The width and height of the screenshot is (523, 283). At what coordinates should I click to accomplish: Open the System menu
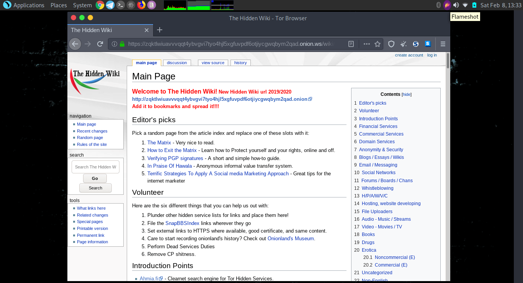click(x=82, y=5)
